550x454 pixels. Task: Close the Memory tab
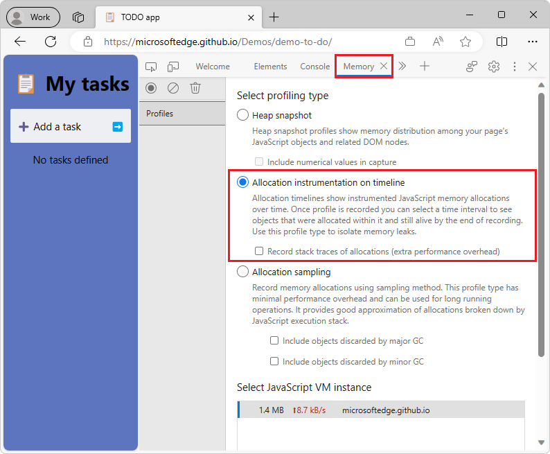click(x=384, y=66)
